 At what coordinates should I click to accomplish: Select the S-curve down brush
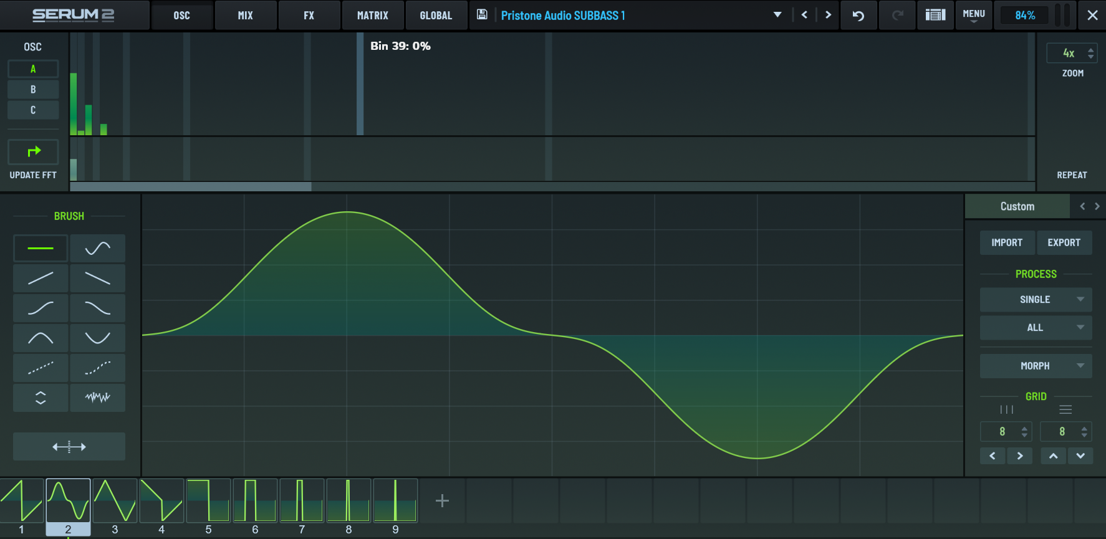98,308
